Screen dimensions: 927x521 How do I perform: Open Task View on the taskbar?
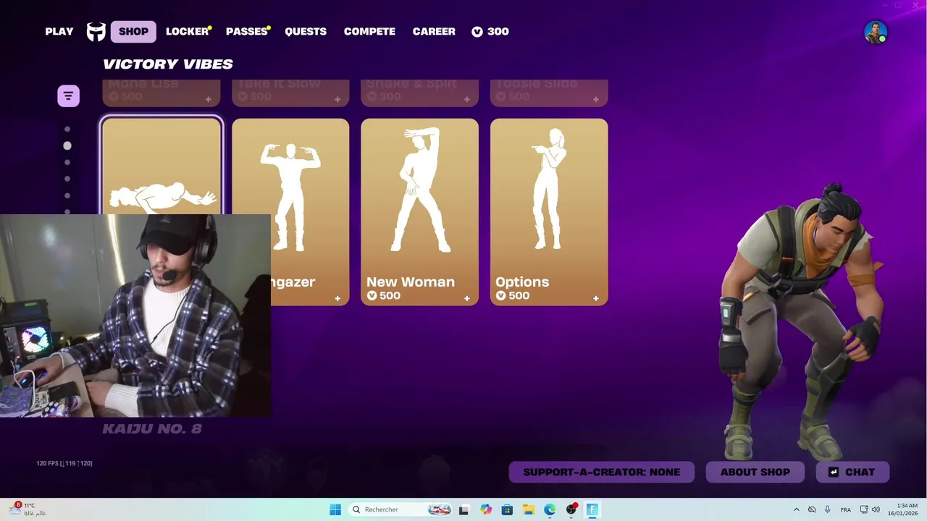click(x=463, y=509)
